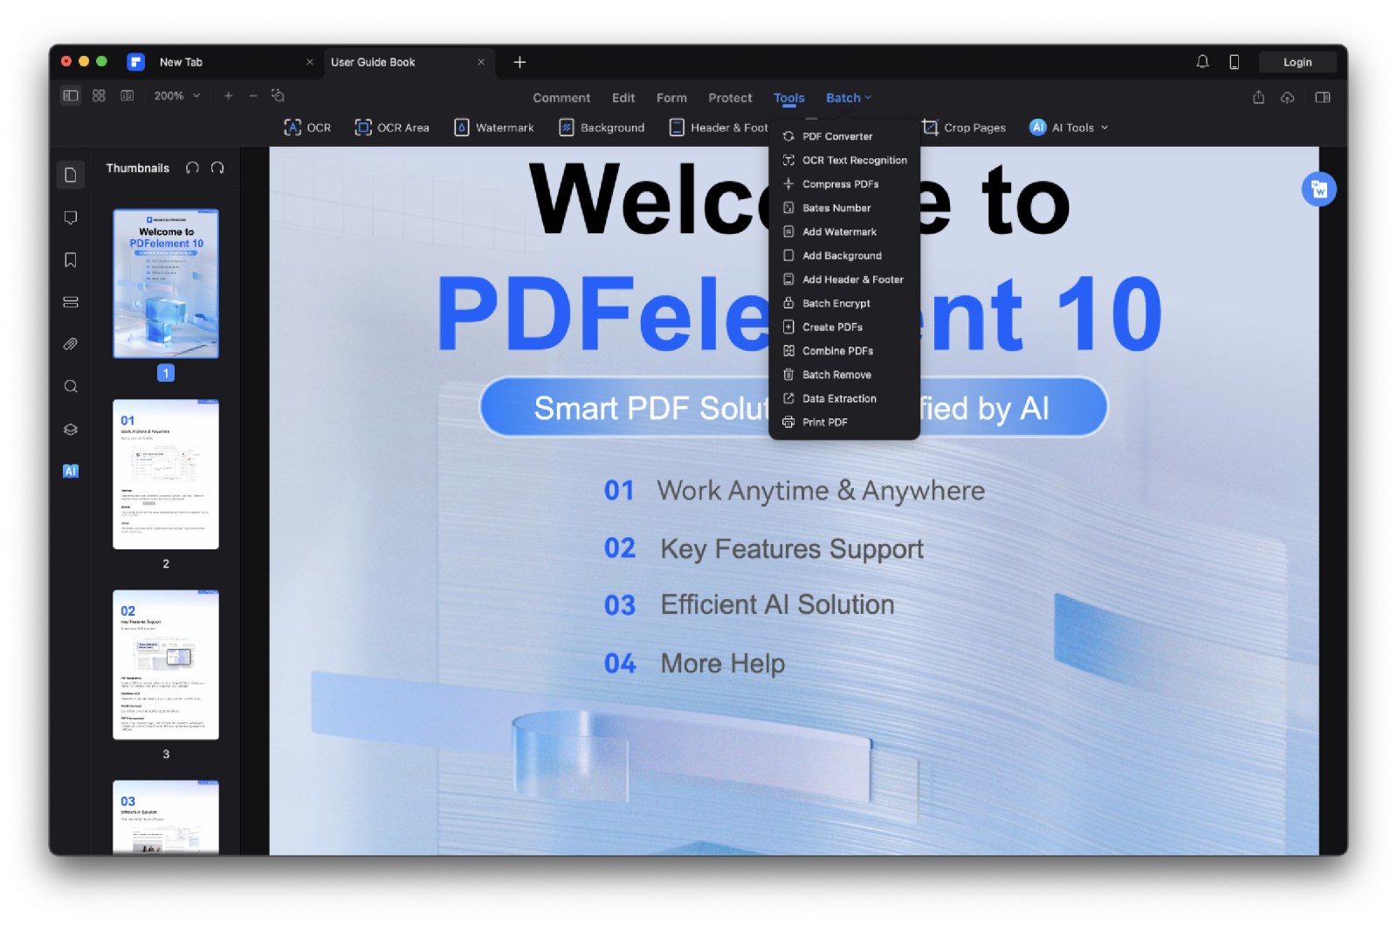Click the mobile device icon
The height and width of the screenshot is (931, 1397).
point(1234,62)
